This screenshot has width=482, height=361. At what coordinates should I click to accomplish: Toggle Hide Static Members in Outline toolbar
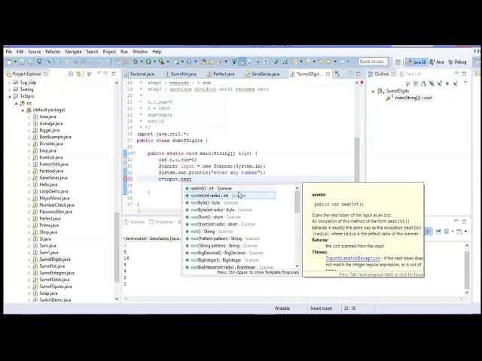[x=440, y=83]
